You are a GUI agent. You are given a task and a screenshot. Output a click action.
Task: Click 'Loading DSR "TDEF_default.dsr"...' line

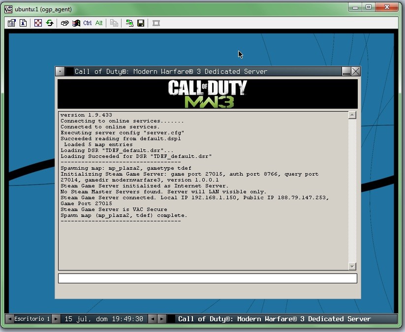[x=117, y=151]
